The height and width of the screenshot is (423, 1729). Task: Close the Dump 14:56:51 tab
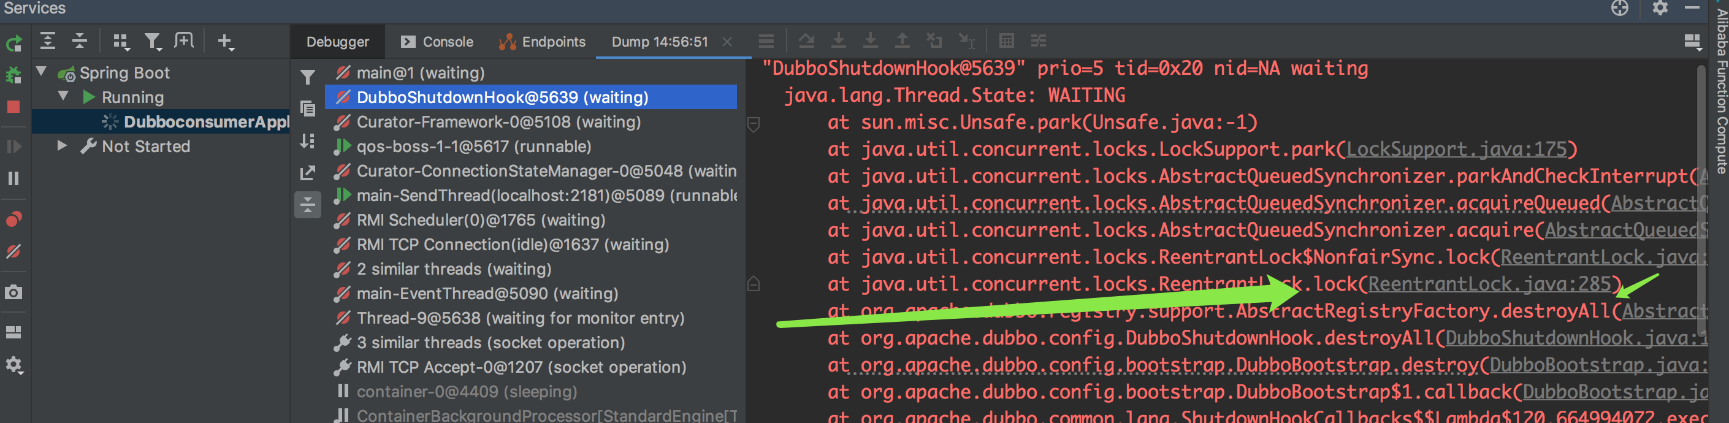[728, 42]
